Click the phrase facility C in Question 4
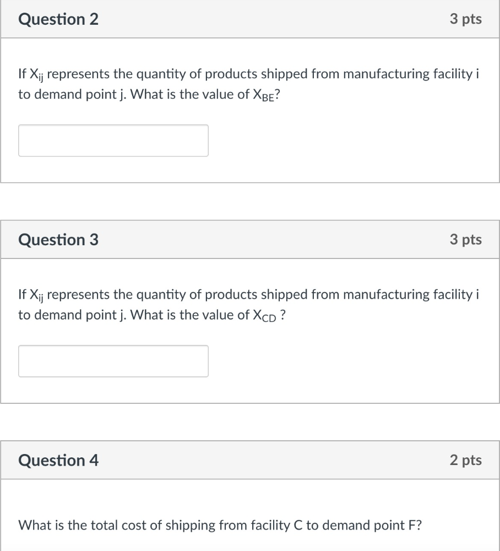The height and width of the screenshot is (551, 500). click(x=279, y=525)
